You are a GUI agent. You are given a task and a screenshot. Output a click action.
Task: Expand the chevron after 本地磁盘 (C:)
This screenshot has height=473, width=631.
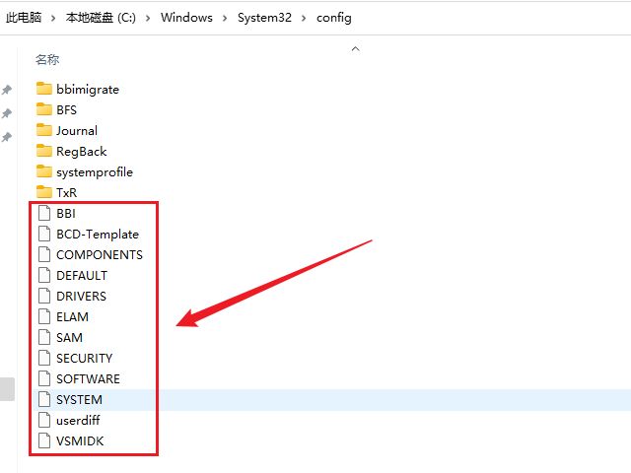coord(148,18)
